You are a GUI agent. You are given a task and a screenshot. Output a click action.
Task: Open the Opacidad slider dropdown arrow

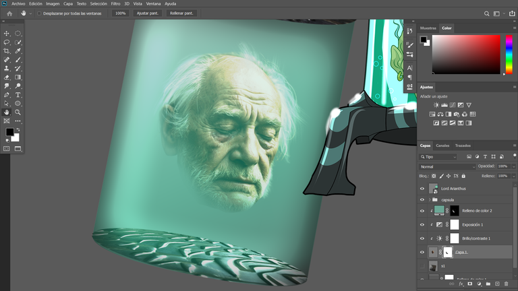tap(513, 166)
